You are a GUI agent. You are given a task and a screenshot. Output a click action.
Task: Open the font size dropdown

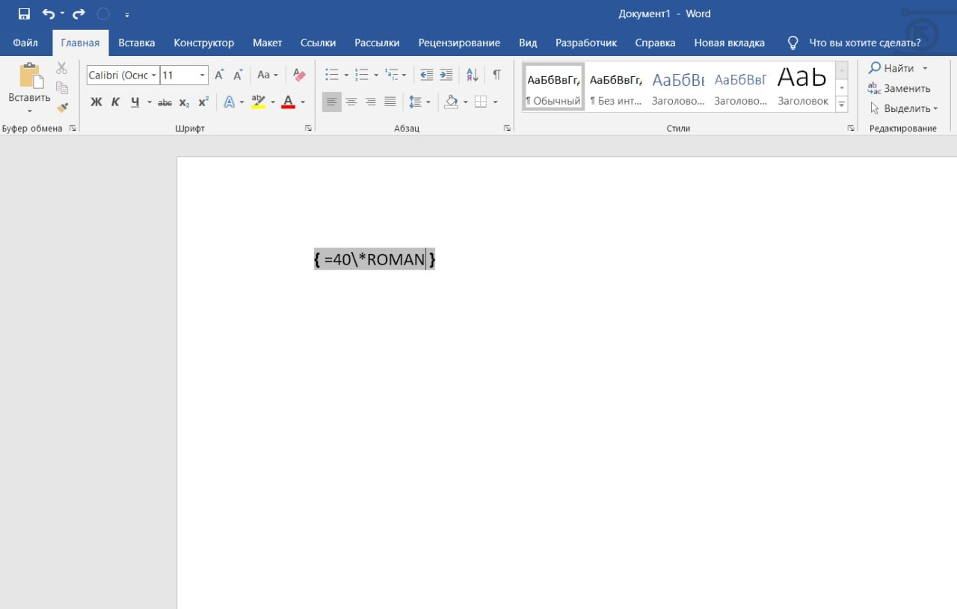click(x=203, y=75)
